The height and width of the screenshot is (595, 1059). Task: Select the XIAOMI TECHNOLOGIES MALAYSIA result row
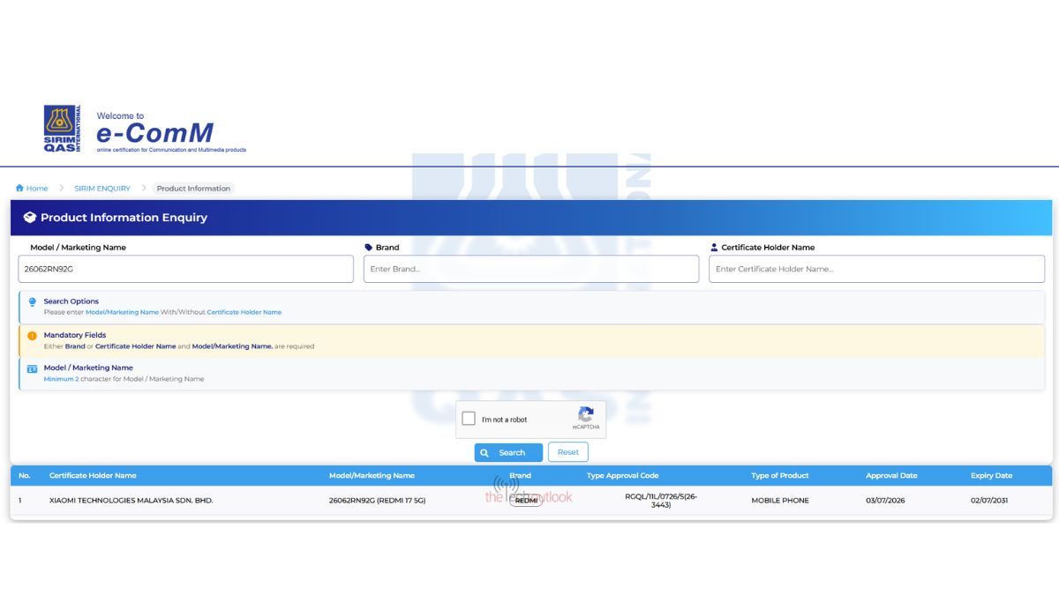(531, 501)
